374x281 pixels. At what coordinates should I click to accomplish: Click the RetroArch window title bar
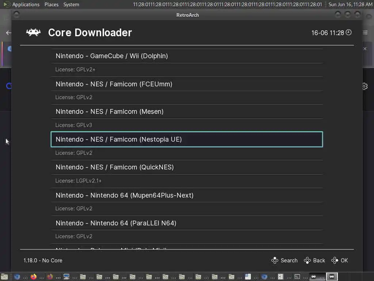187,15
